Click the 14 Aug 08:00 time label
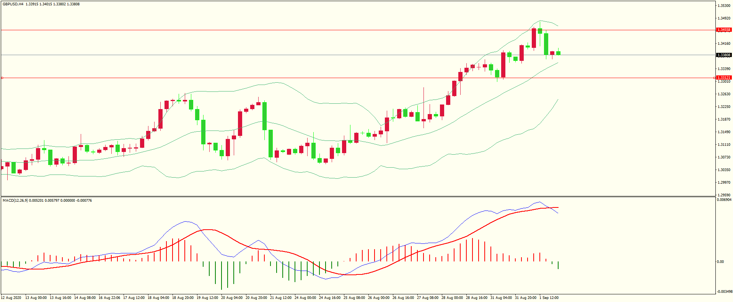Image resolution: width=733 pixels, height=302 pixels. click(85, 298)
